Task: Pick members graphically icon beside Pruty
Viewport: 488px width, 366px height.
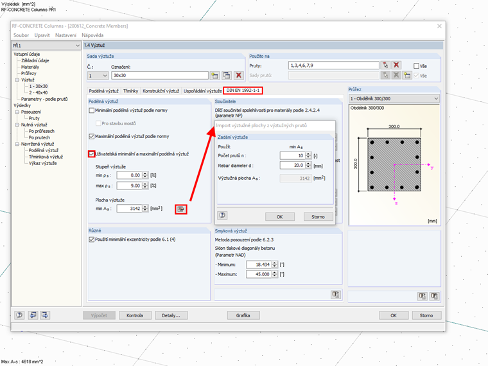Action: click(386, 65)
